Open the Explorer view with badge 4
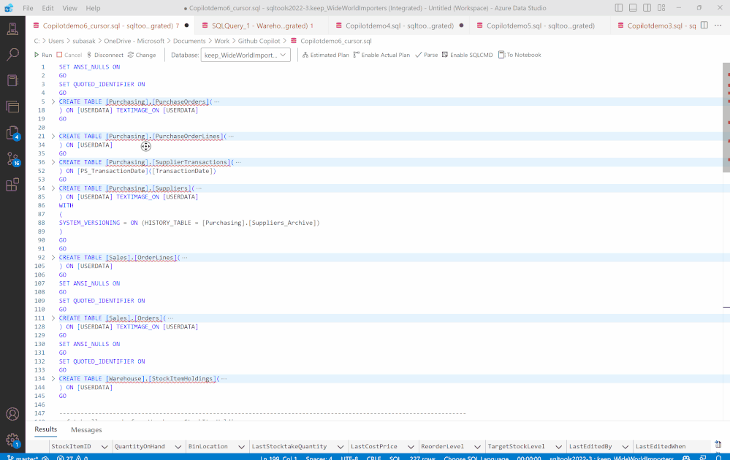The image size is (730, 460). tap(12, 133)
